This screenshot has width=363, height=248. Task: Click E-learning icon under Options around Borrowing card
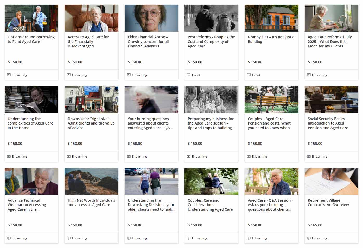click(x=9, y=75)
